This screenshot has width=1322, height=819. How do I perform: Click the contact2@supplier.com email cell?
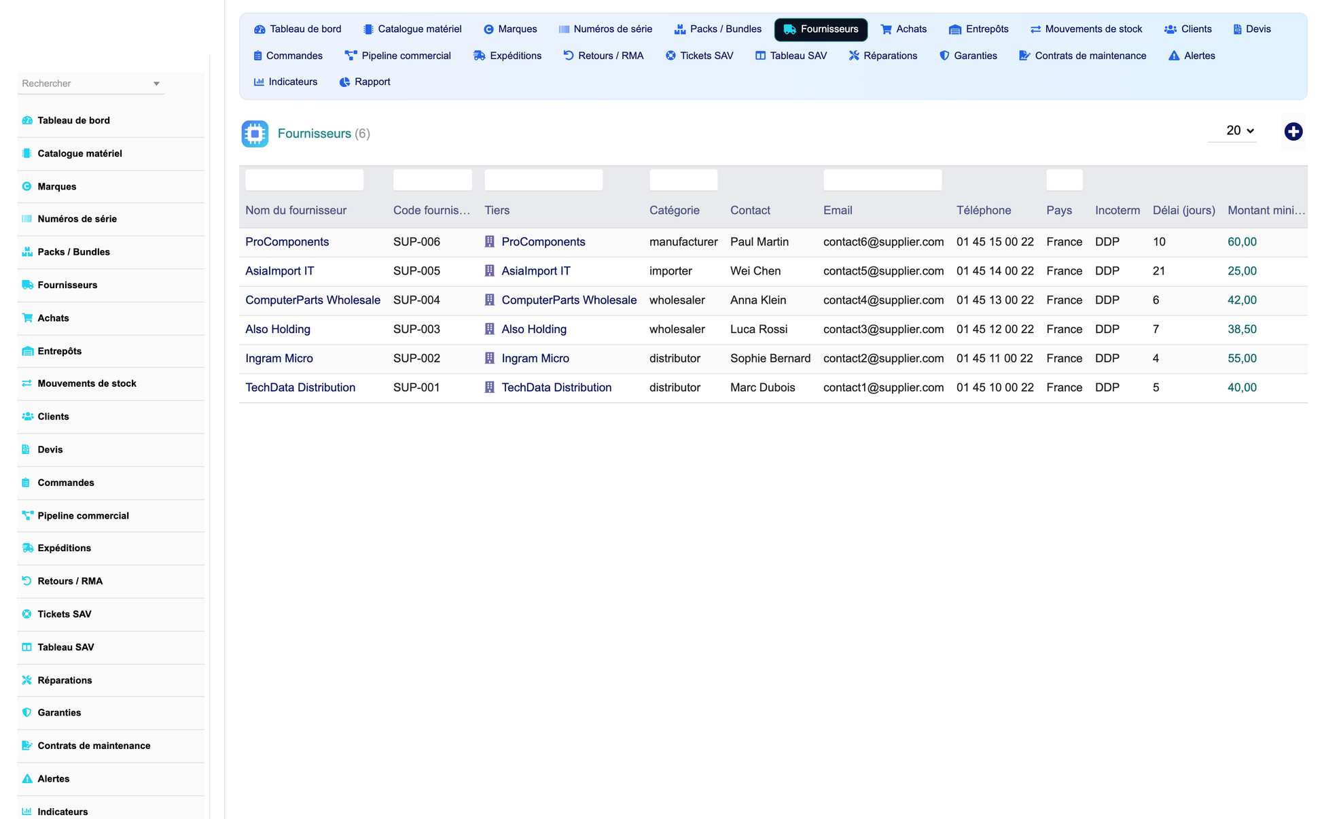[883, 358]
